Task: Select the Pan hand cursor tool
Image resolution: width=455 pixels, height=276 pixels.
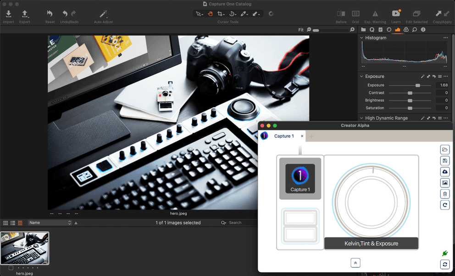Action: pos(211,14)
